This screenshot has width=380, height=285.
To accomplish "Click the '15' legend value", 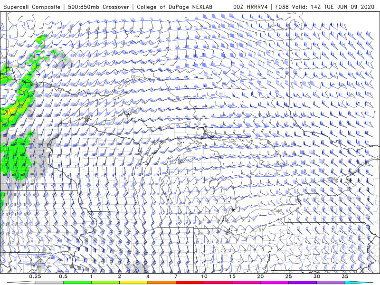I will [232, 276].
